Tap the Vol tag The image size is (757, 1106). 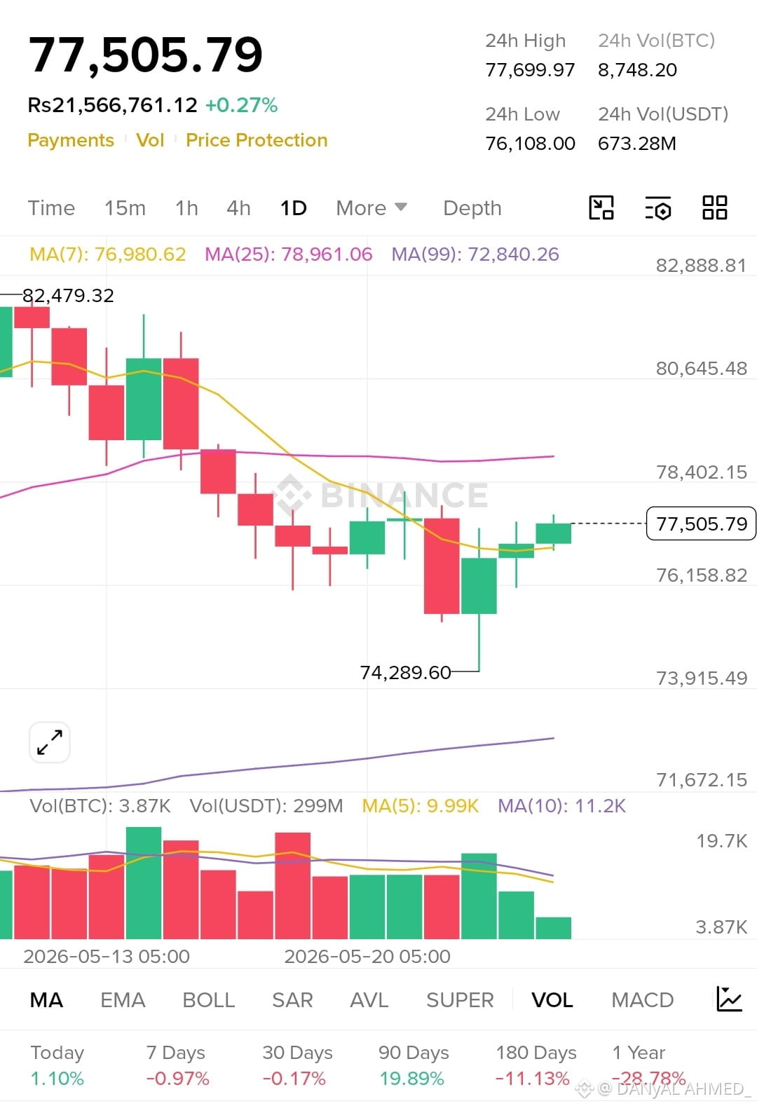[x=150, y=140]
